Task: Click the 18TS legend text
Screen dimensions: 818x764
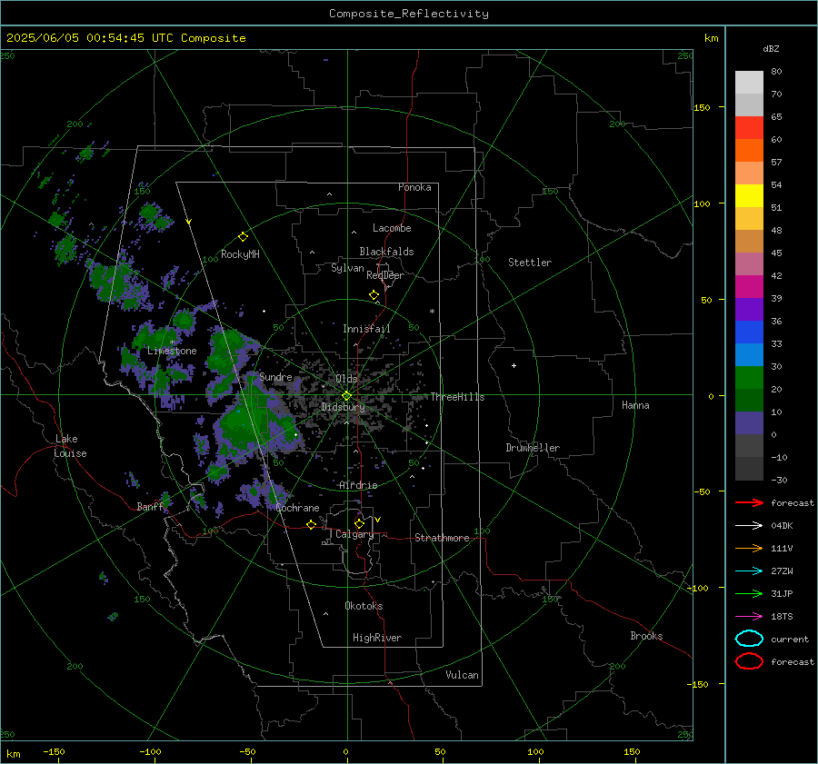Action: [x=782, y=617]
